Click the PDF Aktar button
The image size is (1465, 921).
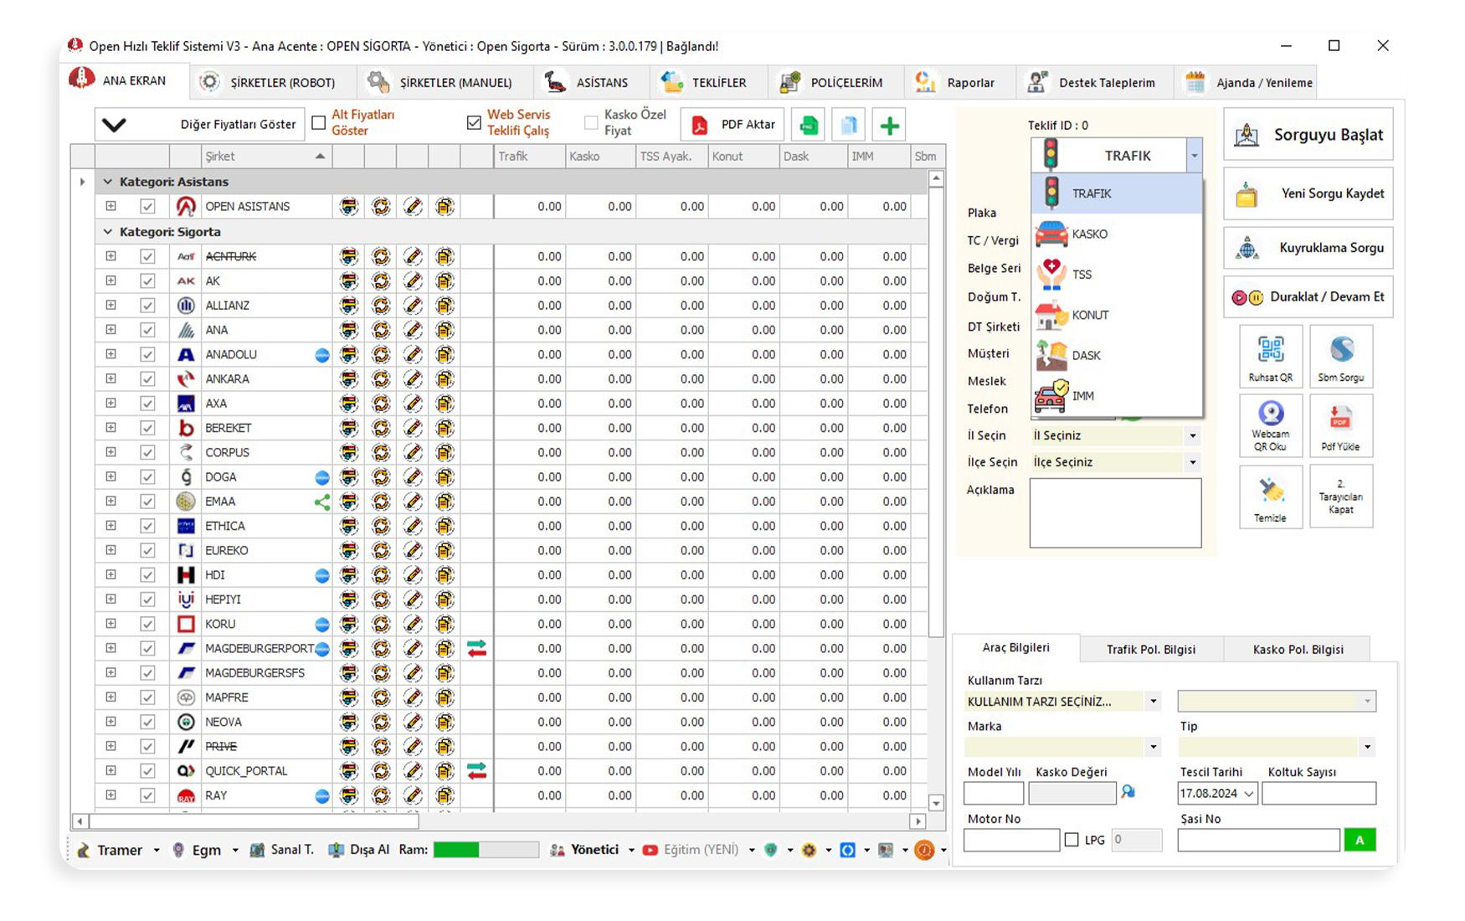pyautogui.click(x=732, y=125)
